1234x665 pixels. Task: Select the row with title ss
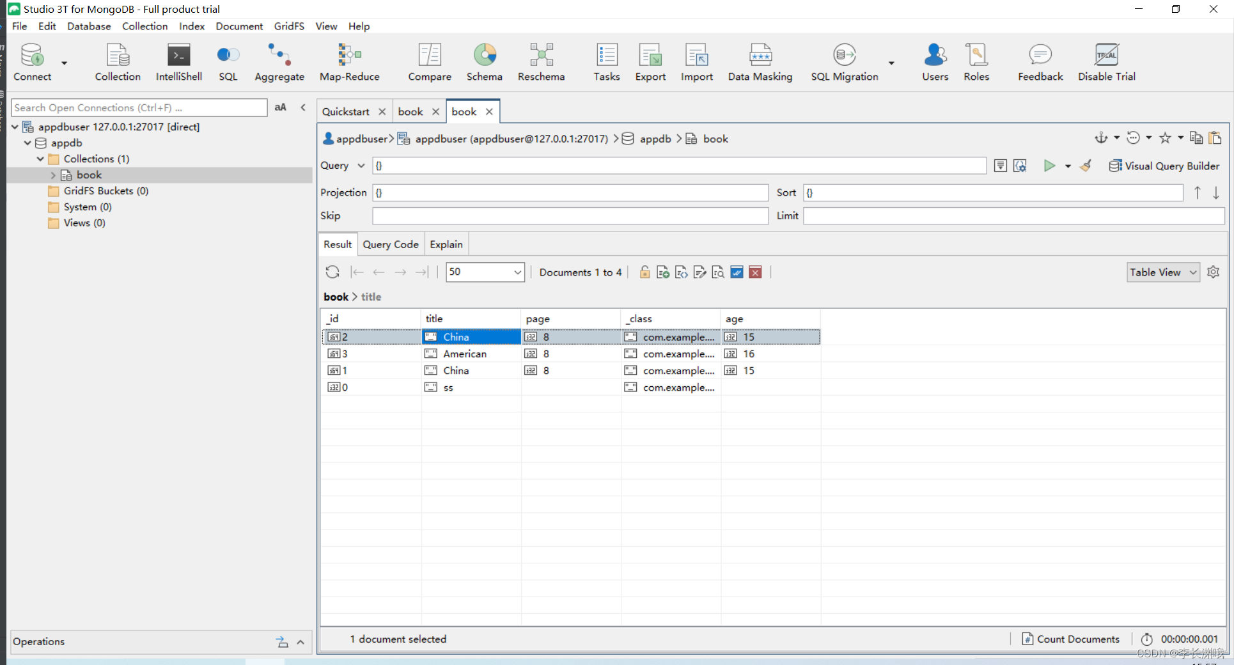pyautogui.click(x=570, y=387)
